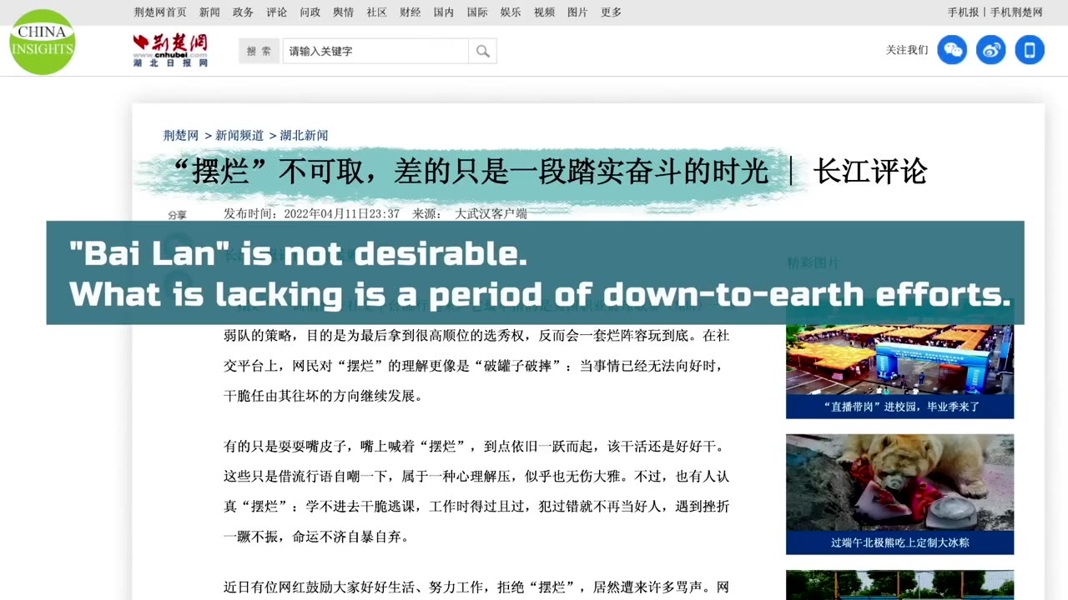Click the 分享 share label

[177, 215]
